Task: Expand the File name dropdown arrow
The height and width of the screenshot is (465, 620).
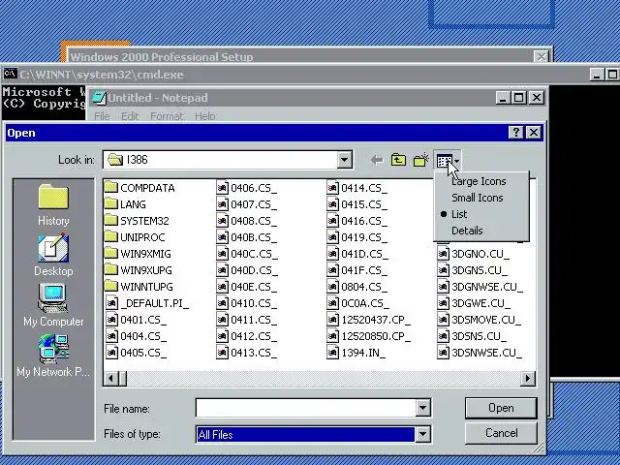Action: coord(422,408)
